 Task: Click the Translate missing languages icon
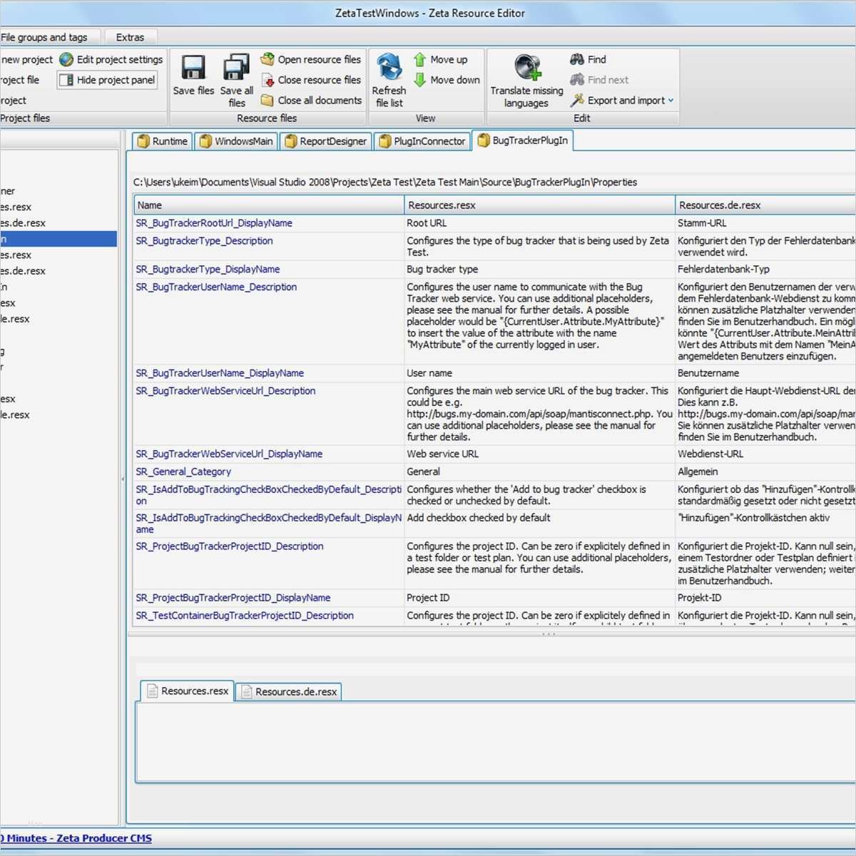pos(527,68)
